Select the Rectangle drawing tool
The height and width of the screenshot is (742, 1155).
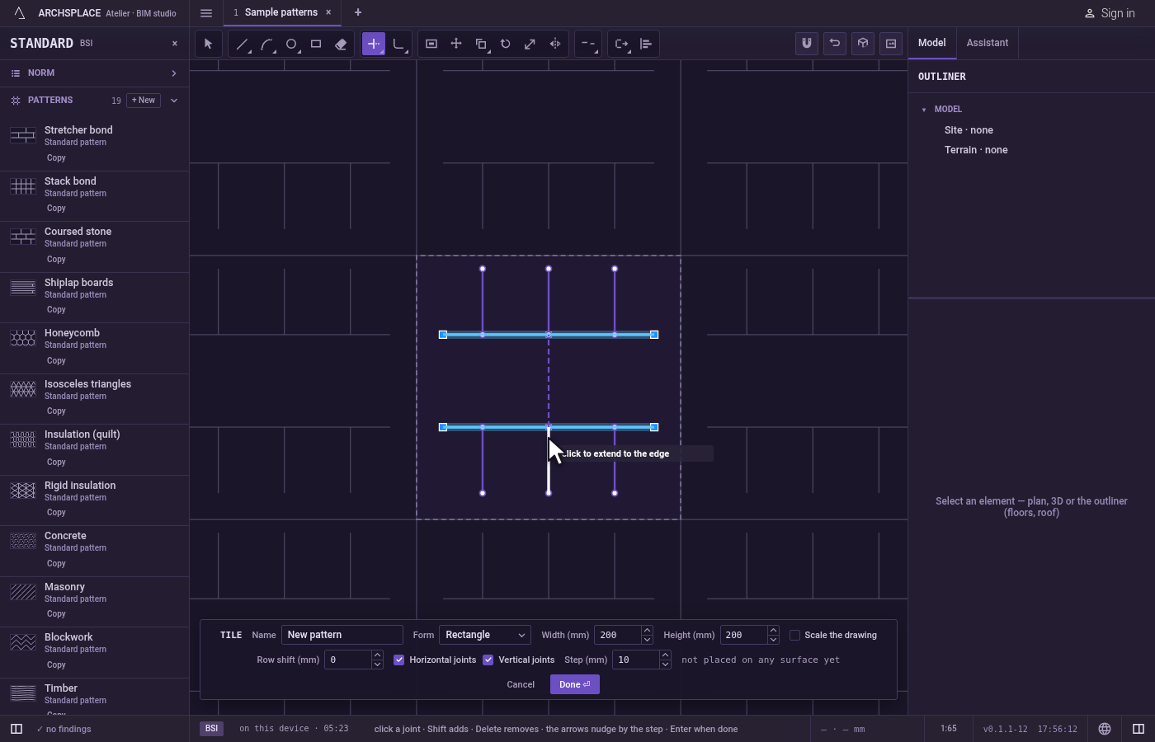point(316,44)
